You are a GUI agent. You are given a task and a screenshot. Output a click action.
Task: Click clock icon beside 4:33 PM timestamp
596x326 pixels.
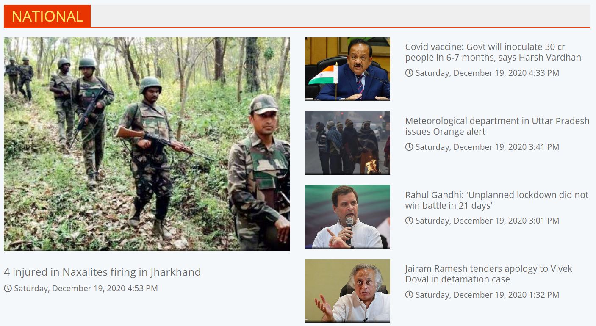point(409,73)
